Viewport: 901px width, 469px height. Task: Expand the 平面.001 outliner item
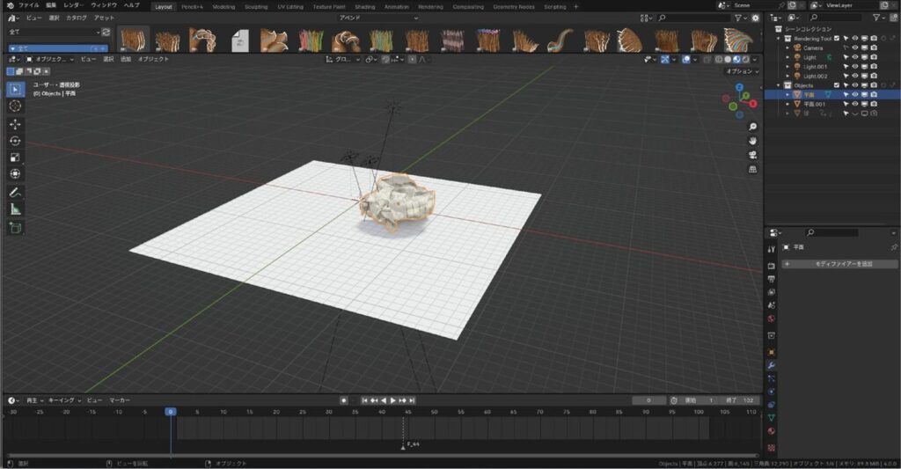coord(787,104)
